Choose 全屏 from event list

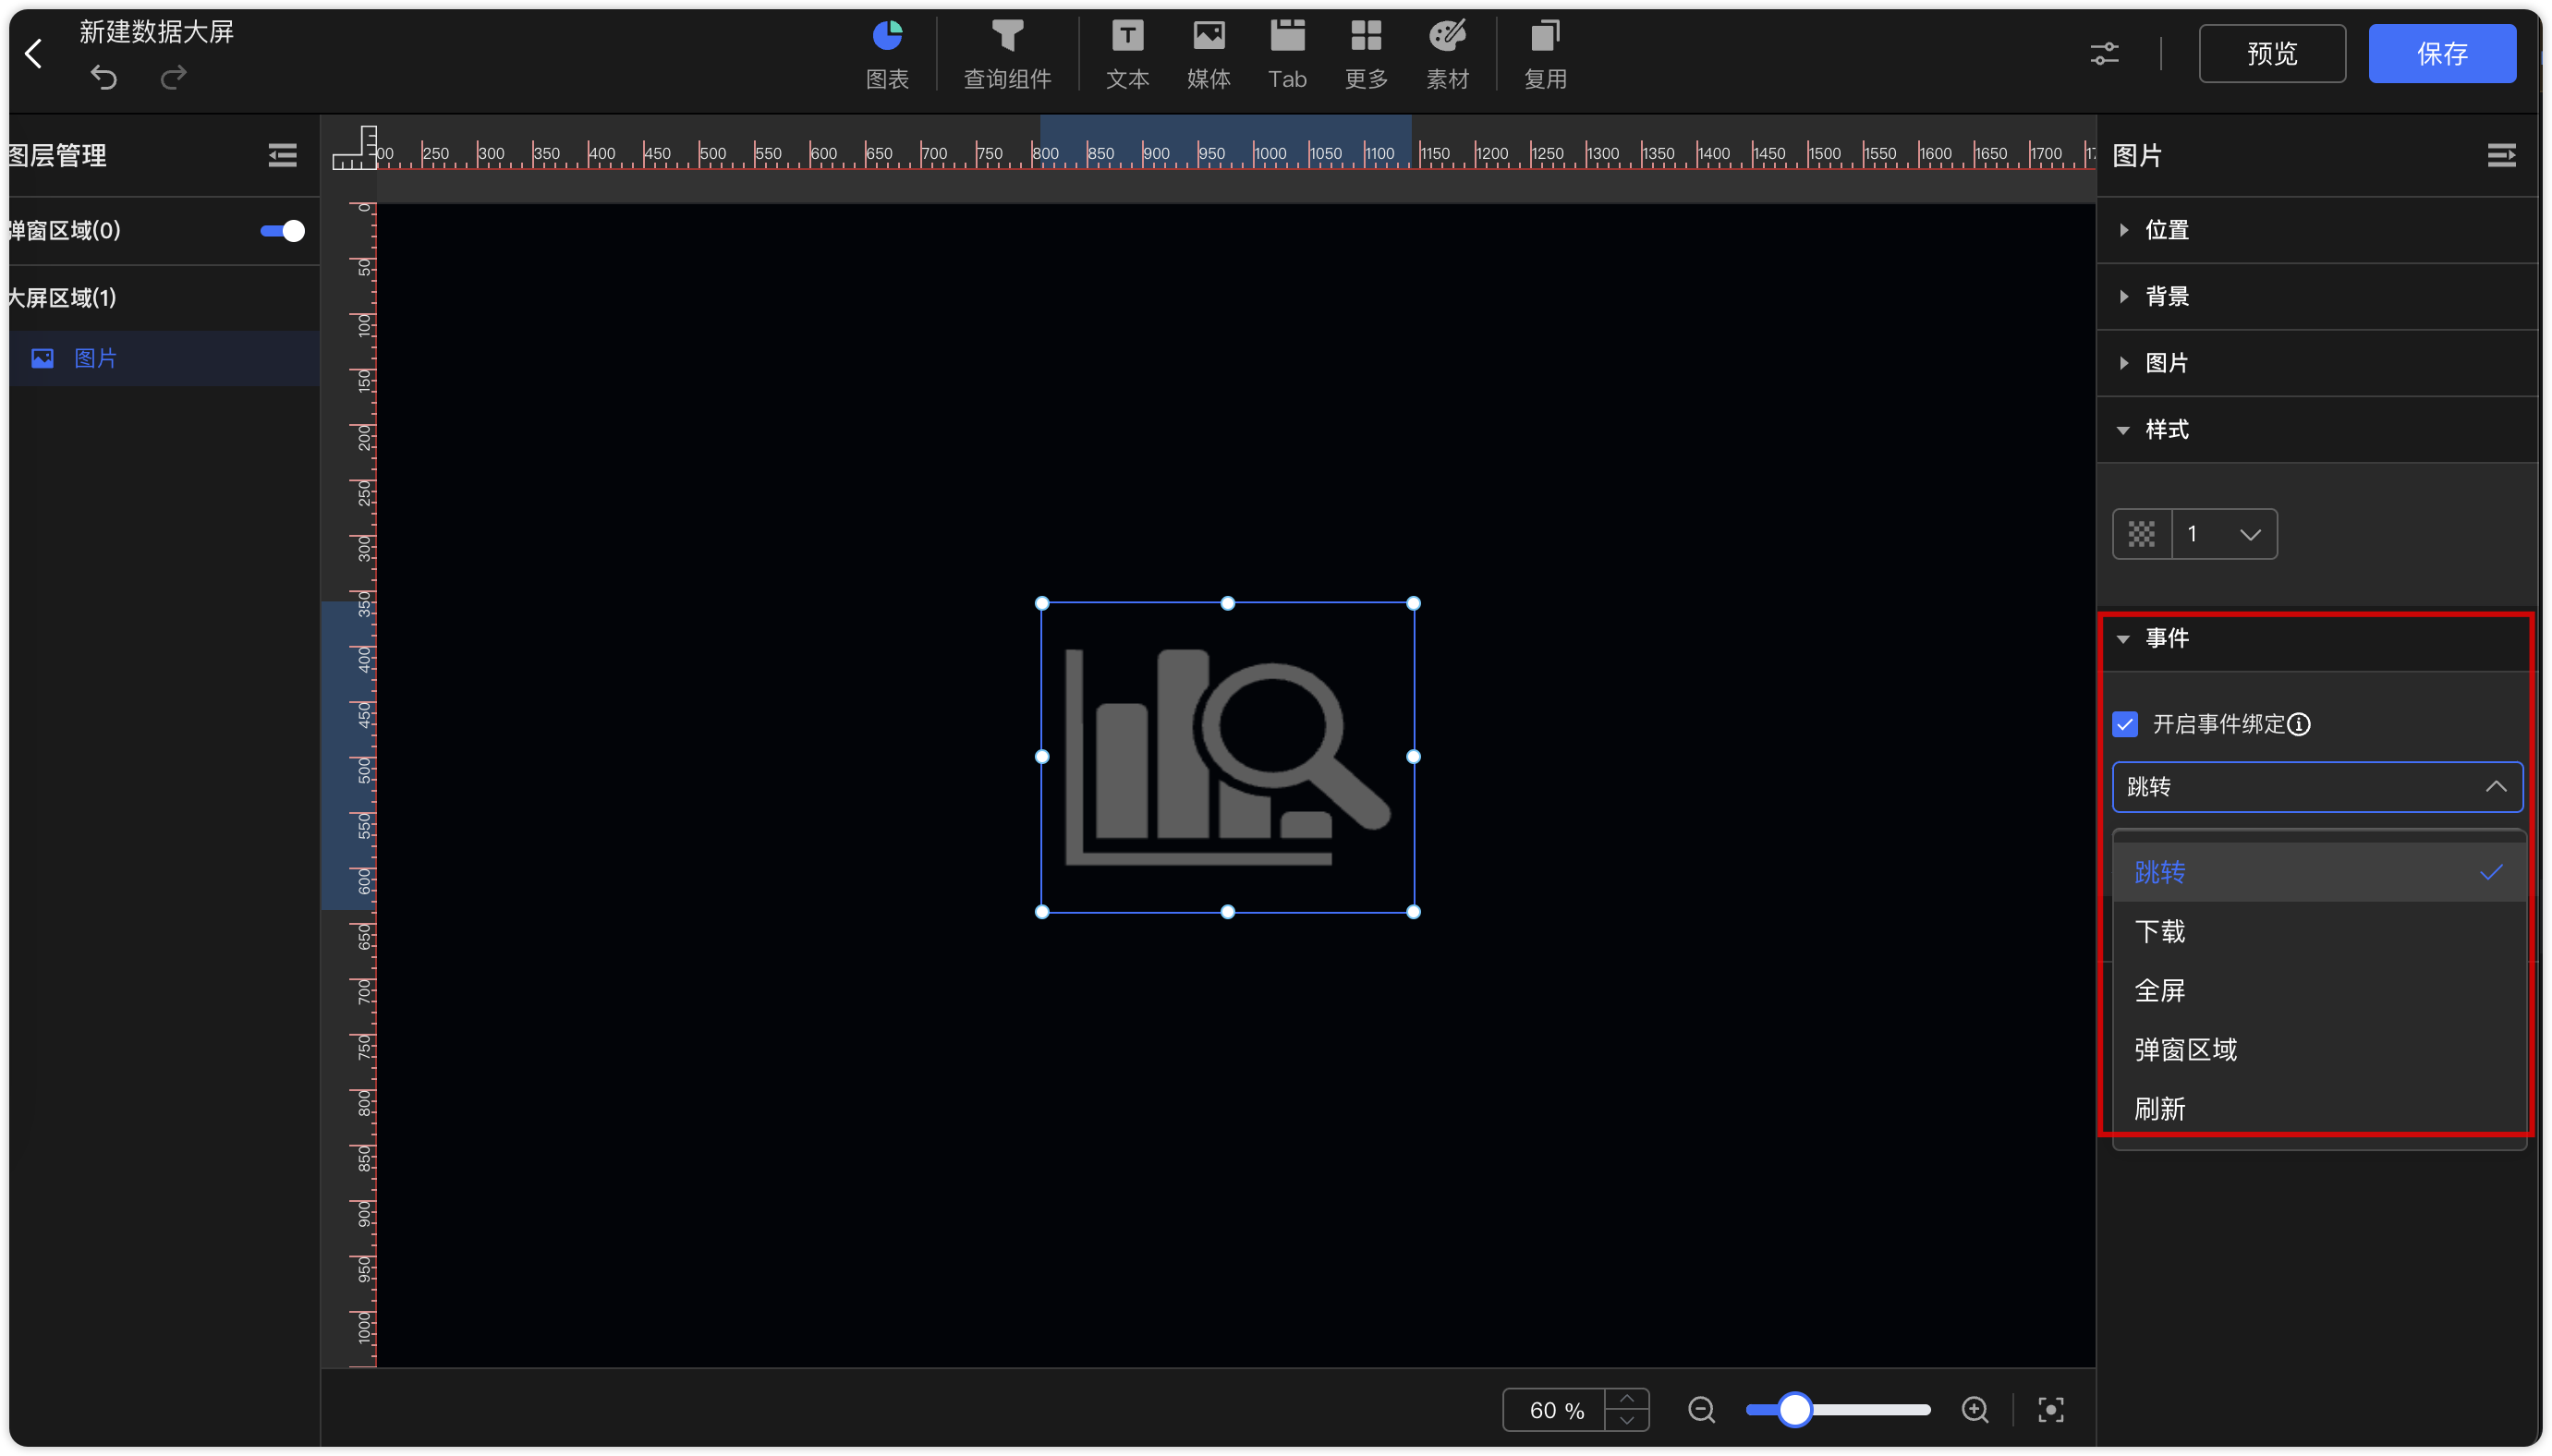tap(2318, 990)
